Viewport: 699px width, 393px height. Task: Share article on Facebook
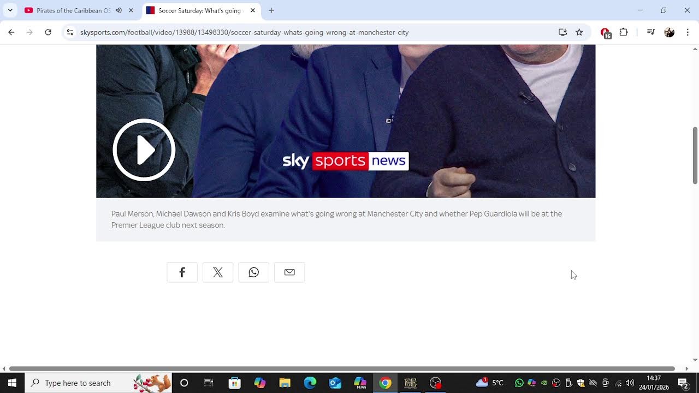pos(182,272)
